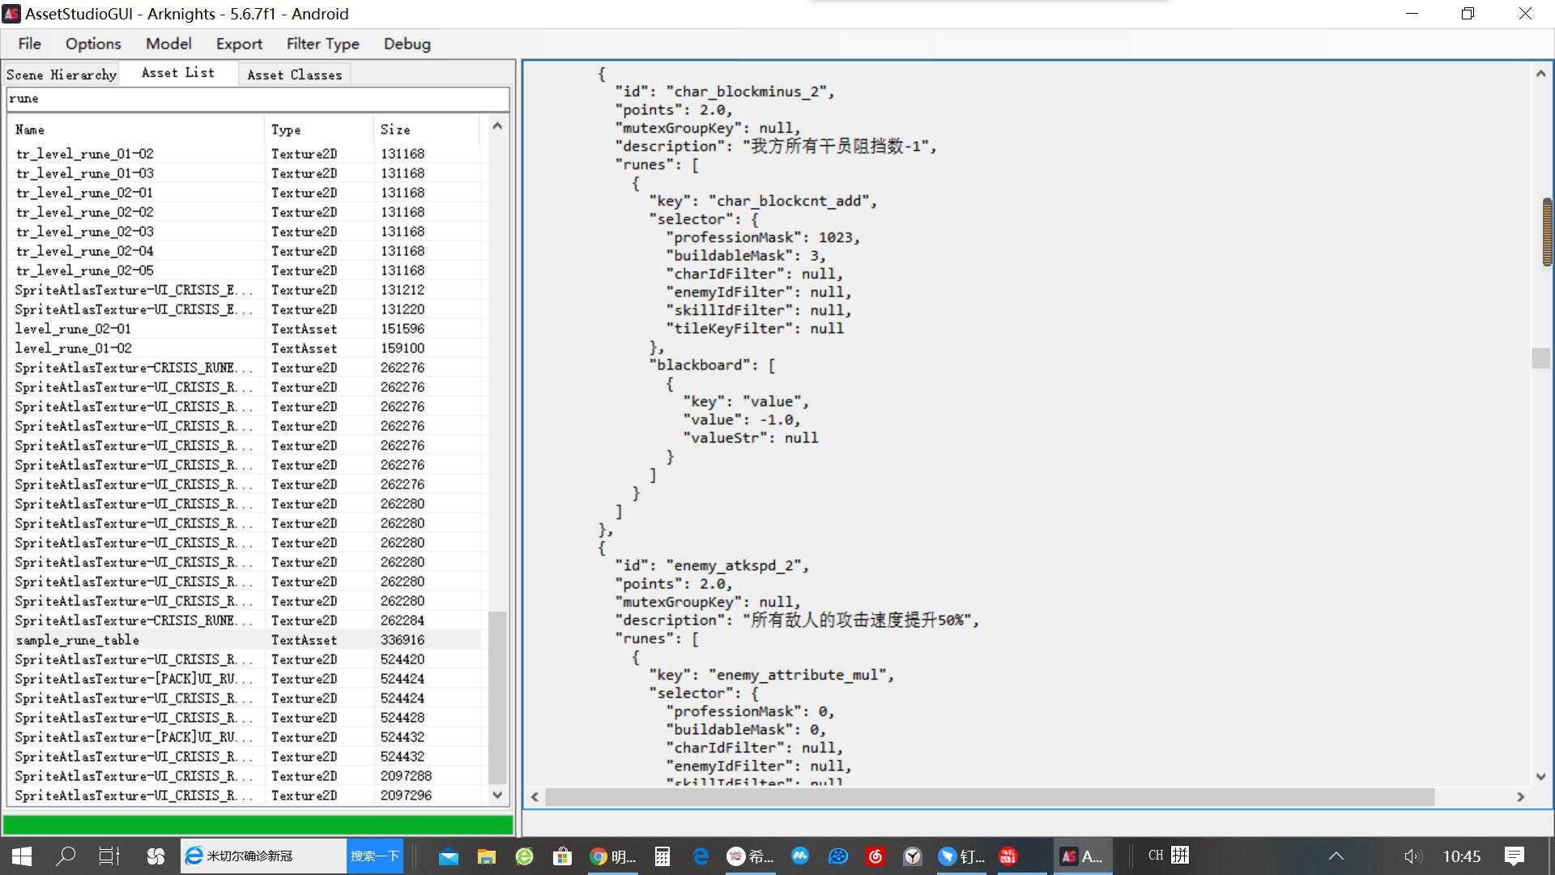Open Task View on the taskbar
The height and width of the screenshot is (875, 1555).
click(x=109, y=856)
